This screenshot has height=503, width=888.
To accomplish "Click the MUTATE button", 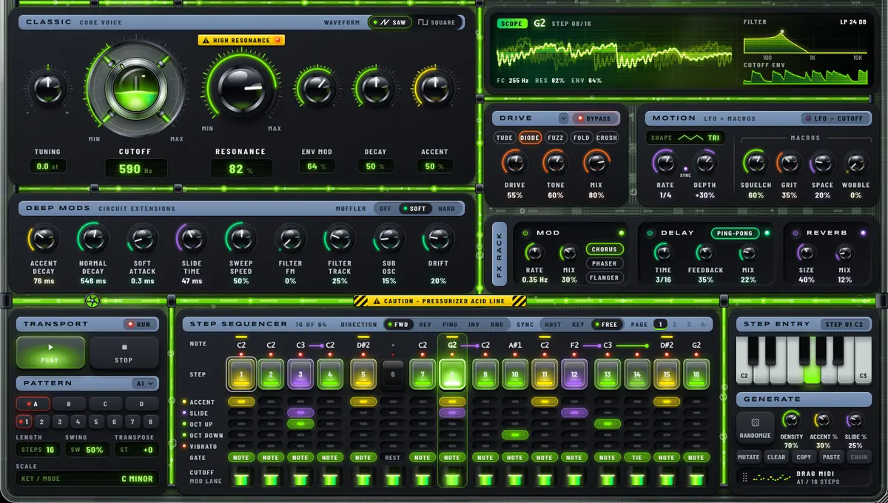I will pyautogui.click(x=749, y=457).
